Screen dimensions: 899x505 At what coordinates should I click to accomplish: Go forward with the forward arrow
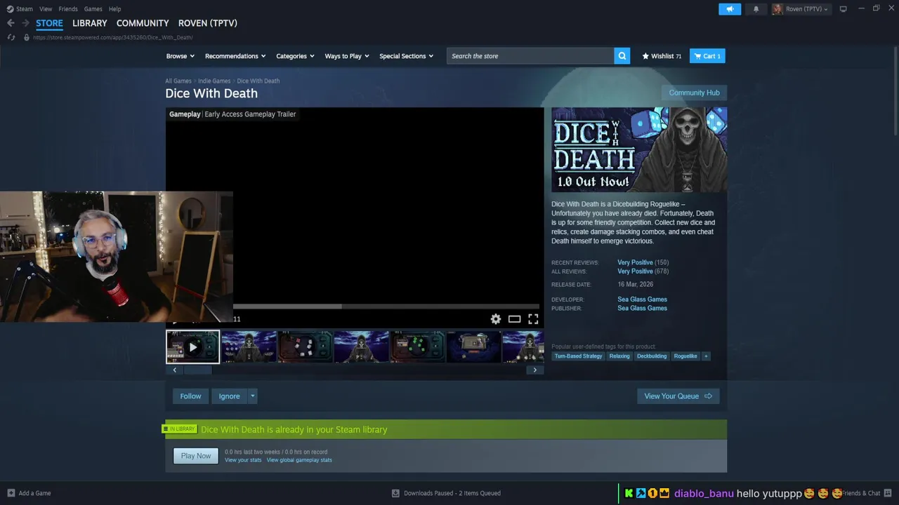coord(25,23)
